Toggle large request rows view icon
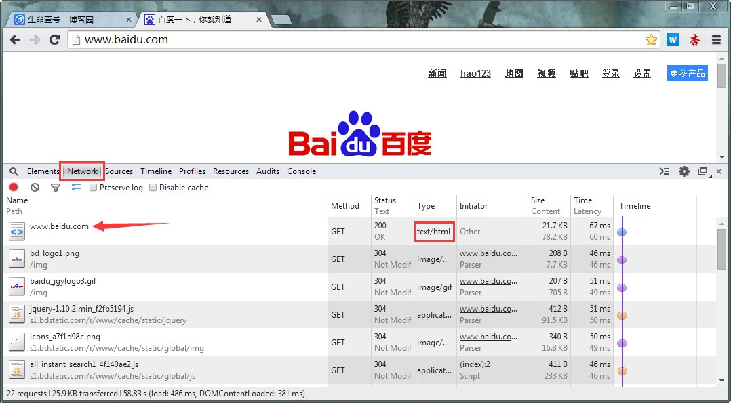Viewport: 731px width, 403px height. click(77, 188)
